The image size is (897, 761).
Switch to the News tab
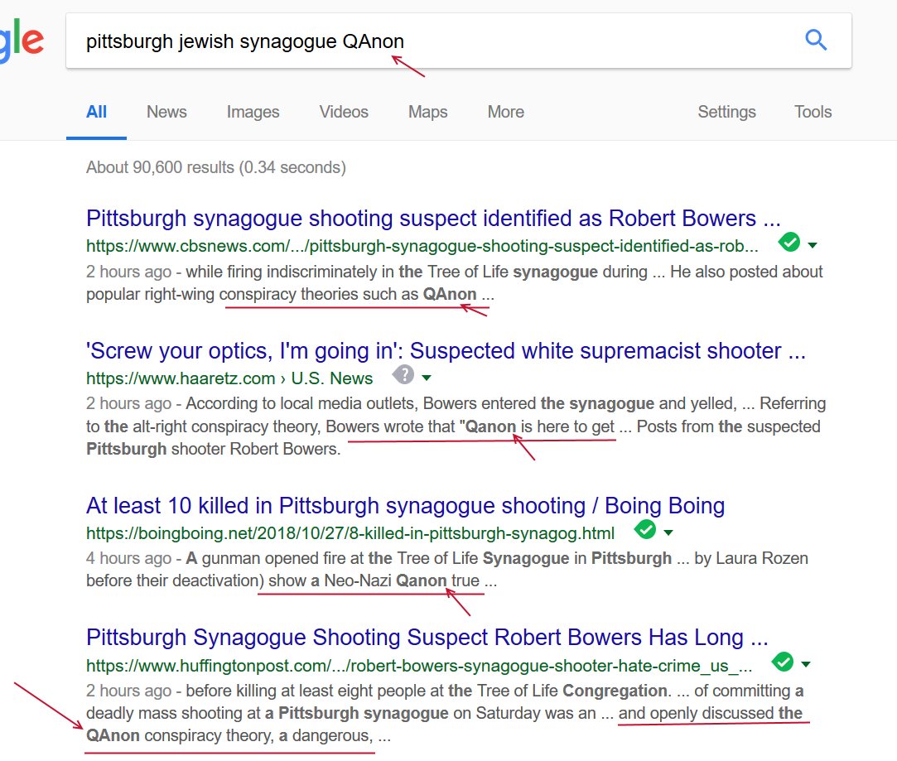[166, 112]
